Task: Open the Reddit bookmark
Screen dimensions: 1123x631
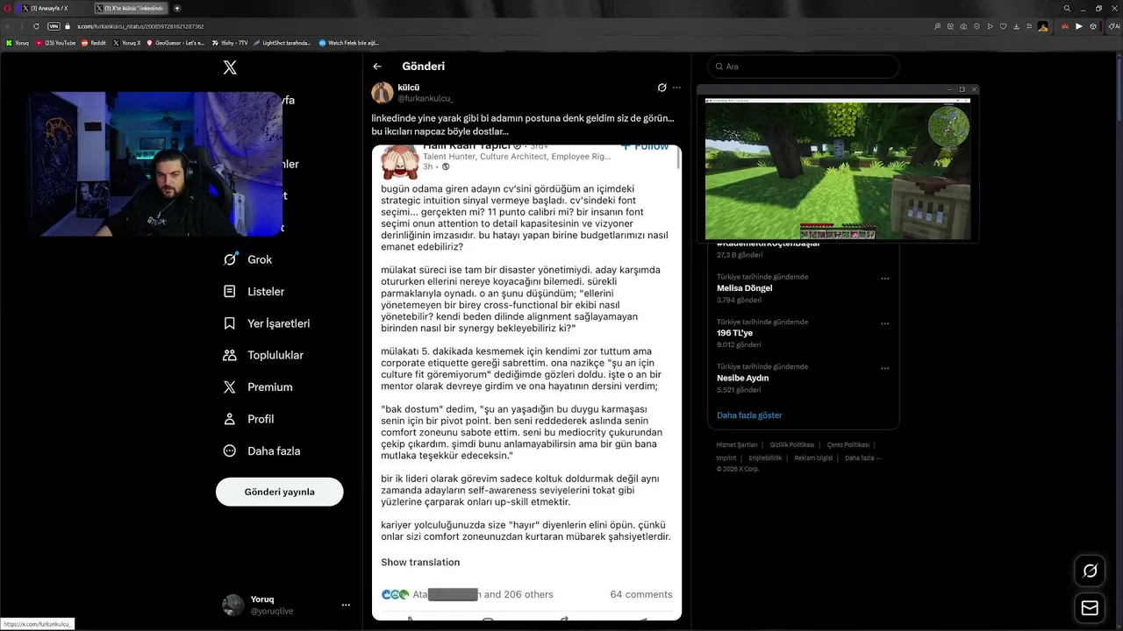Action: pos(94,42)
